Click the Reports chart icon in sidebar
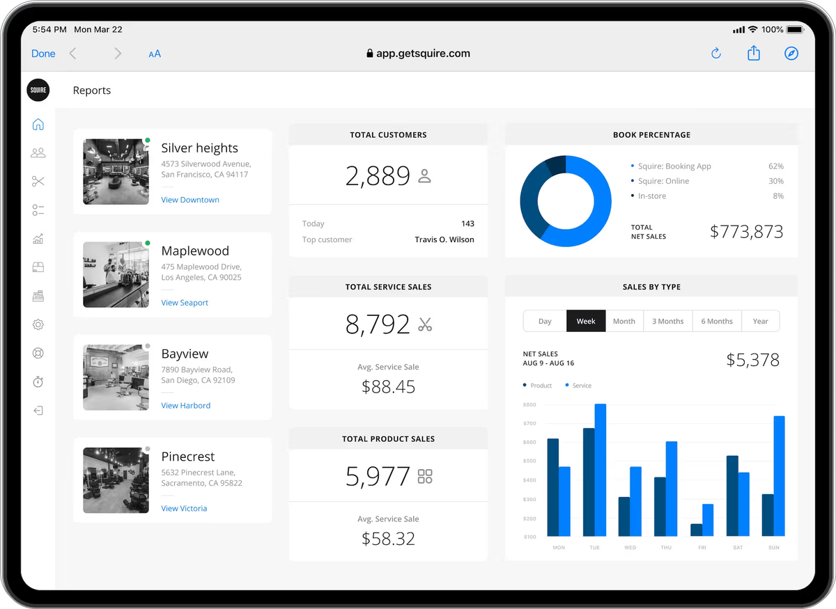The width and height of the screenshot is (836, 609). coord(38,238)
